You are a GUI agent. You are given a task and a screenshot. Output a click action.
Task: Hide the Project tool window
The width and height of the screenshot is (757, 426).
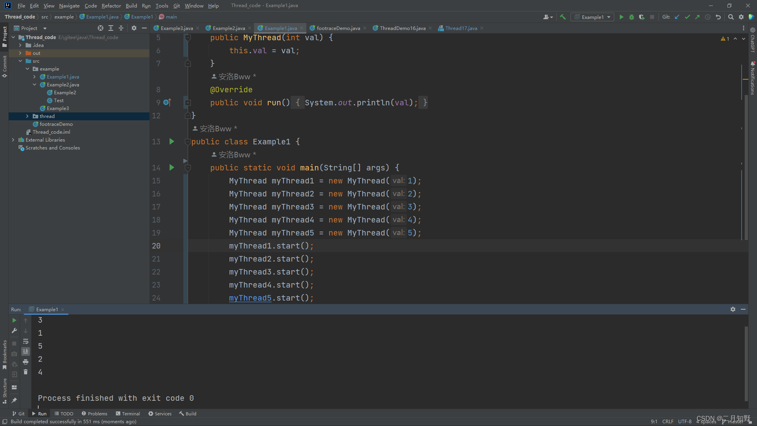144,28
